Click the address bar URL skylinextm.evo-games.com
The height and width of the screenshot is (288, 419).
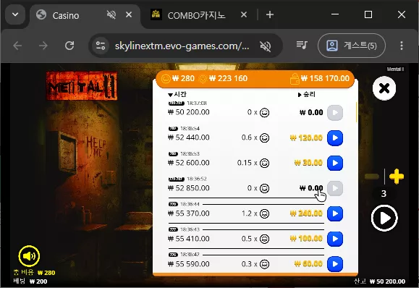coord(182,46)
